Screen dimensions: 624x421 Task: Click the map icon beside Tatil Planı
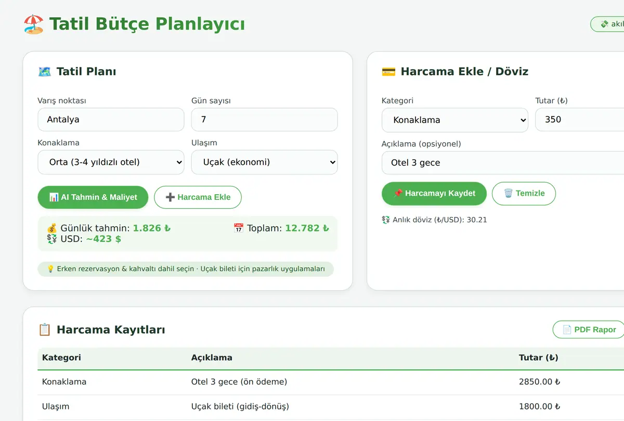click(45, 72)
